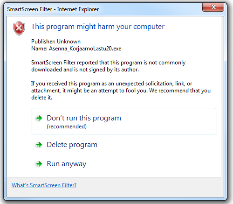Close the SmartScreen Filter dialog
The width and height of the screenshot is (233, 204).
(213, 7)
